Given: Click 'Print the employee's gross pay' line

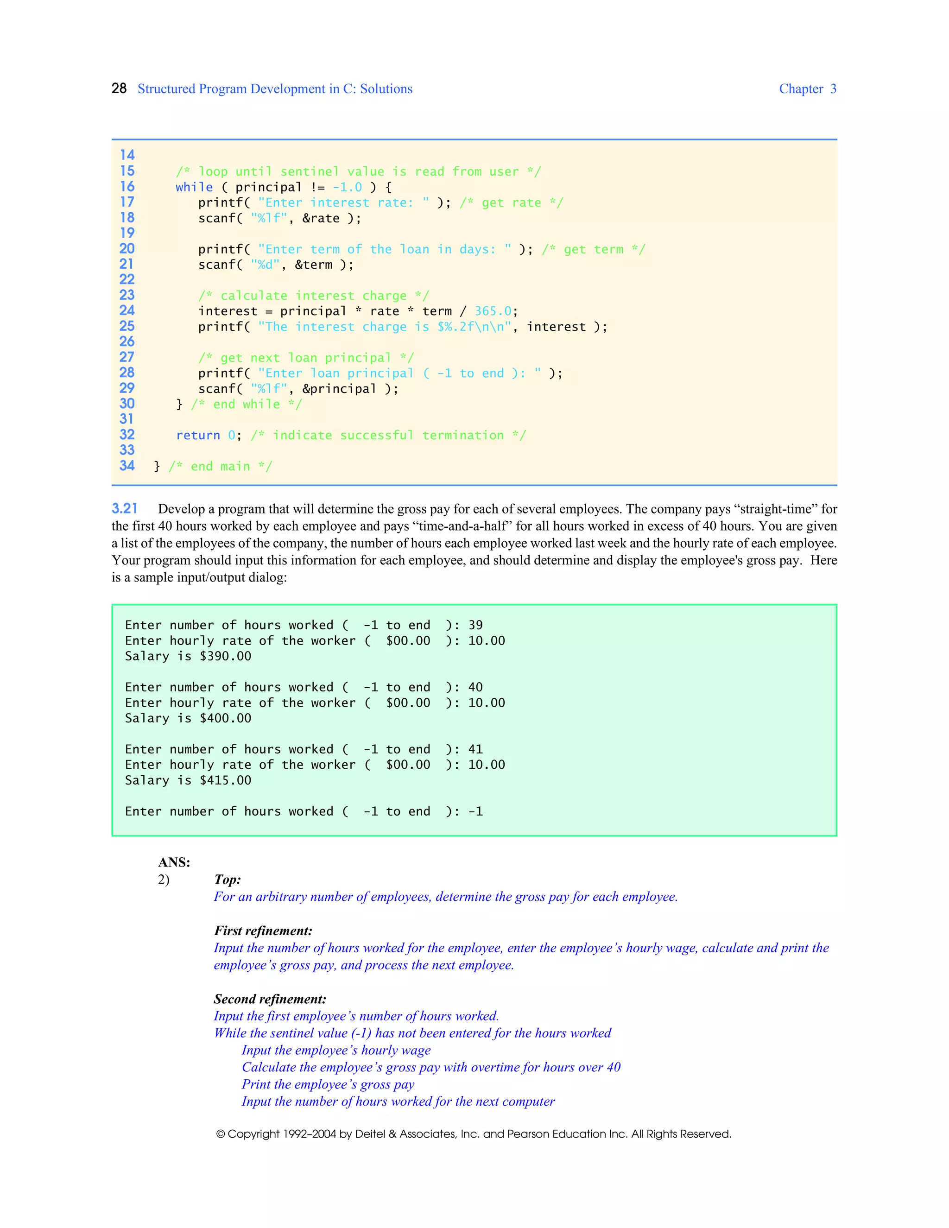Looking at the screenshot, I should pyautogui.click(x=328, y=1084).
